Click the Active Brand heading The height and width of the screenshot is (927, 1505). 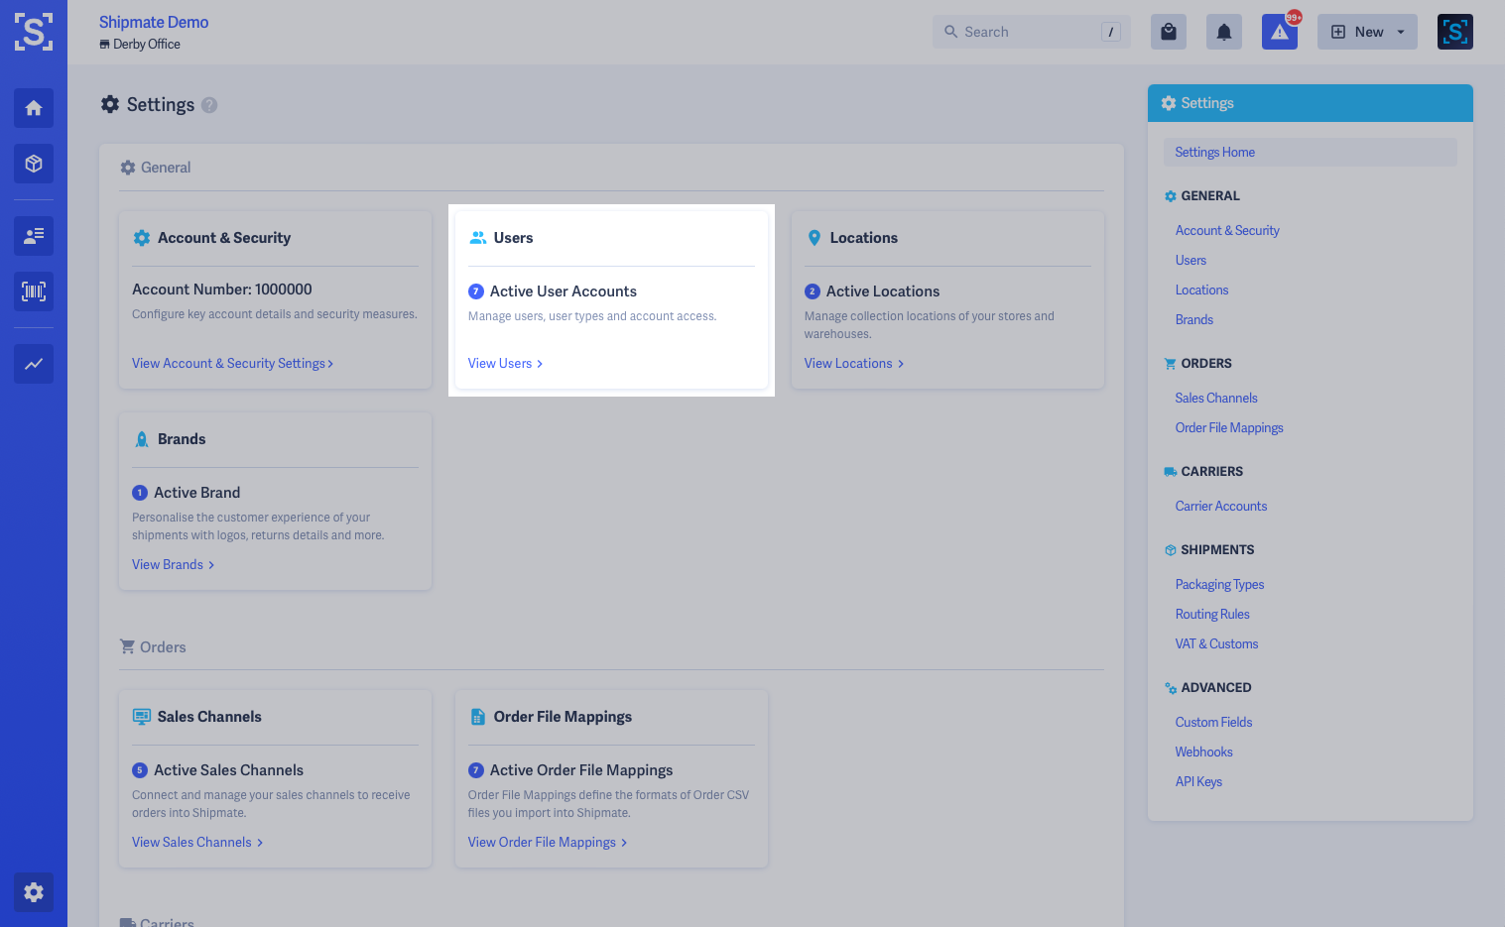(196, 493)
